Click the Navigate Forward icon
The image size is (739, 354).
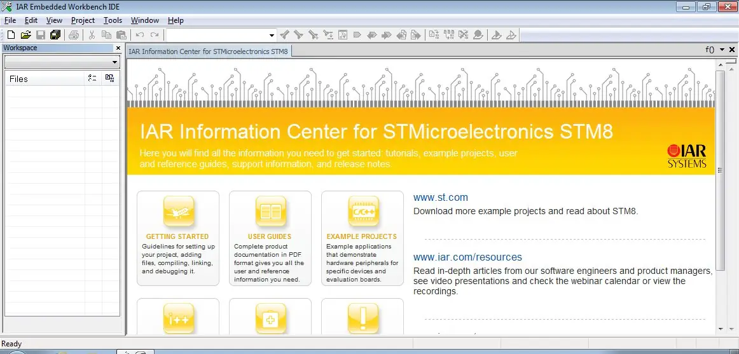(416, 35)
